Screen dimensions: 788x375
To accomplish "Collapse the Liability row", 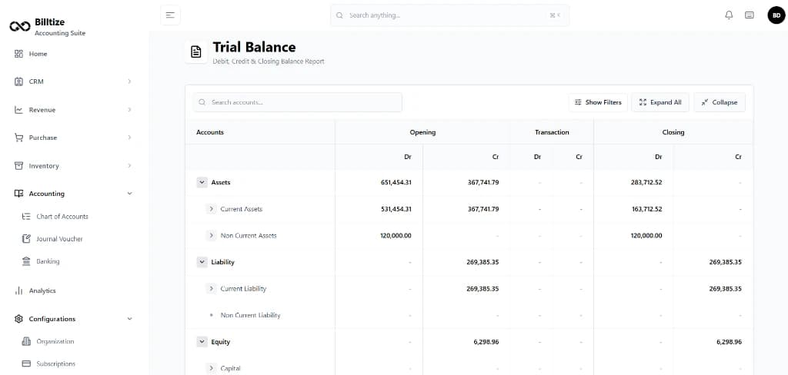I will coord(202,262).
